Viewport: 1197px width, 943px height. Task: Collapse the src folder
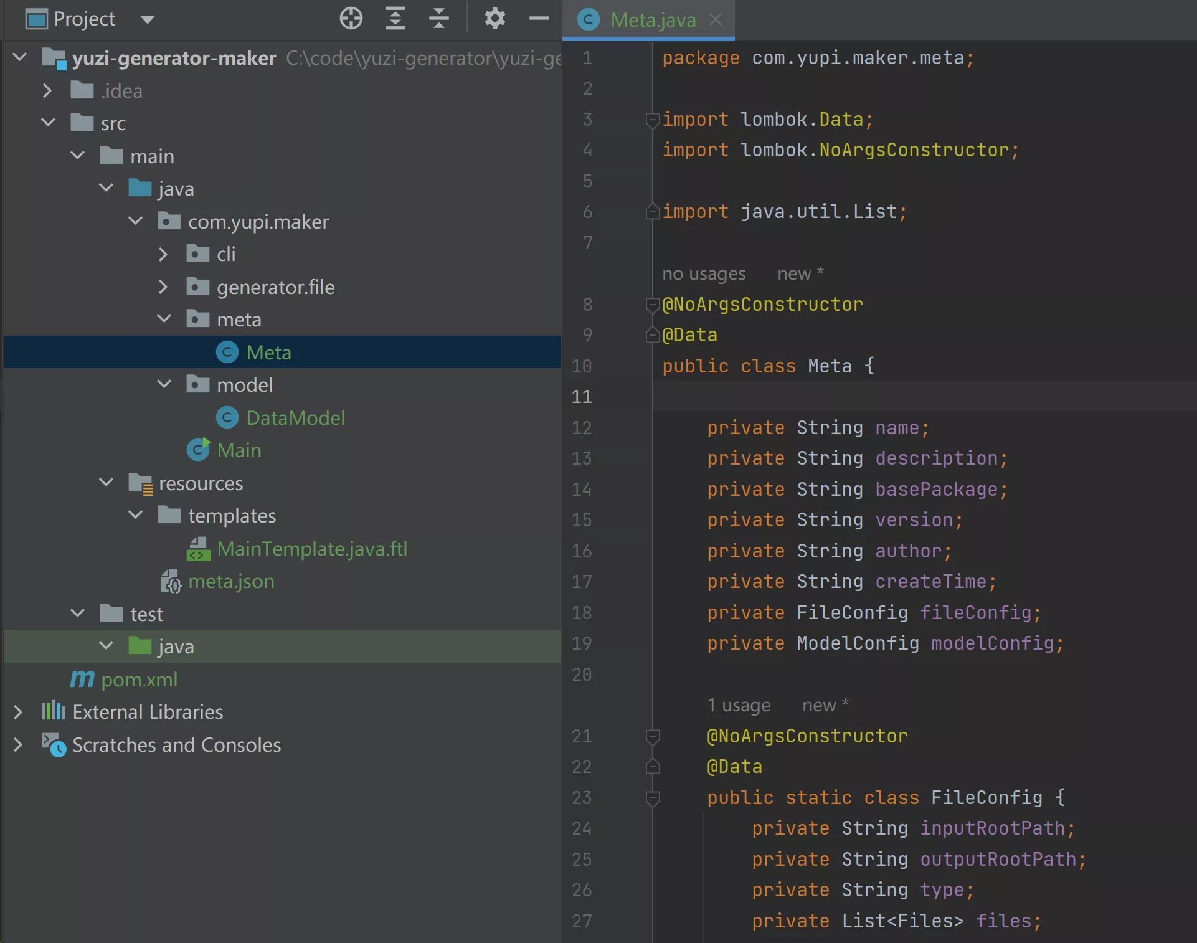coord(49,123)
